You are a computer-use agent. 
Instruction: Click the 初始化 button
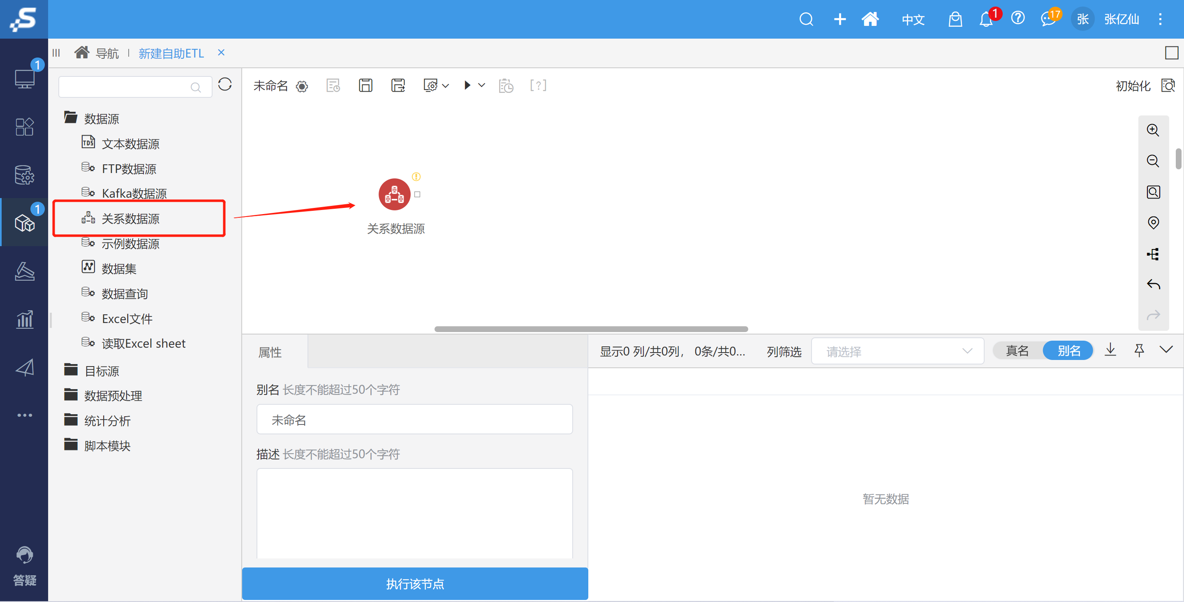pyautogui.click(x=1133, y=86)
